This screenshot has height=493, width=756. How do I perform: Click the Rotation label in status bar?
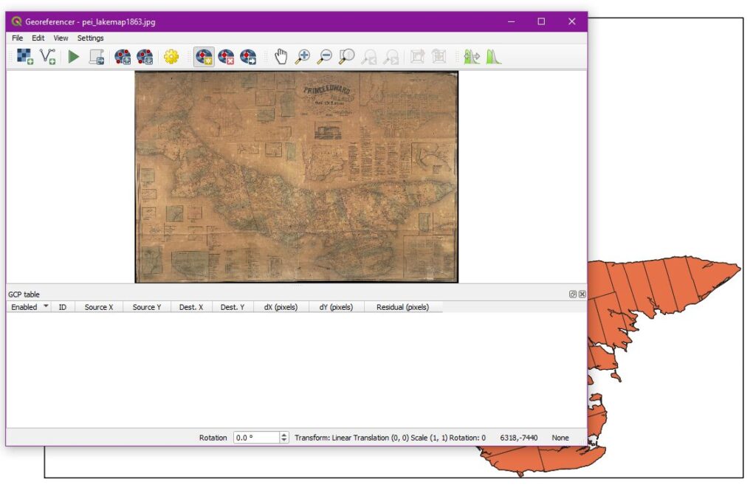[213, 438]
